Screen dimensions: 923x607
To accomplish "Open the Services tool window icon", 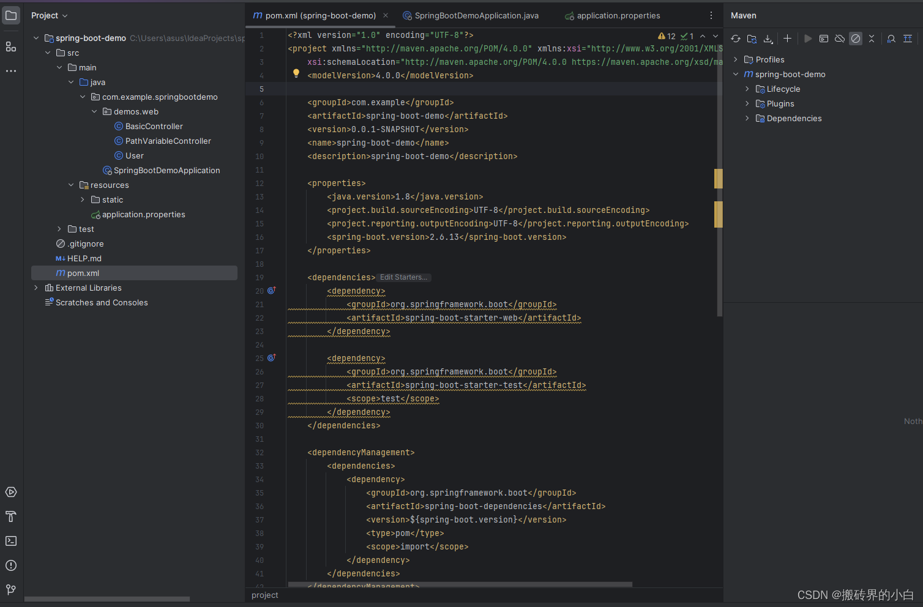I will tap(11, 492).
